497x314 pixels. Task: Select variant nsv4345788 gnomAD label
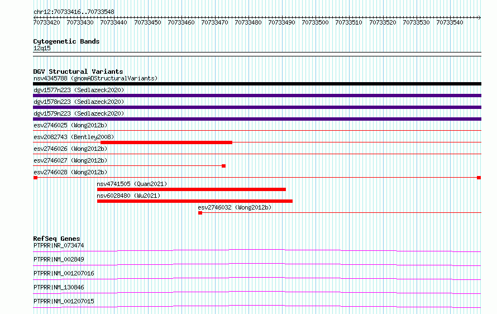tap(95, 78)
